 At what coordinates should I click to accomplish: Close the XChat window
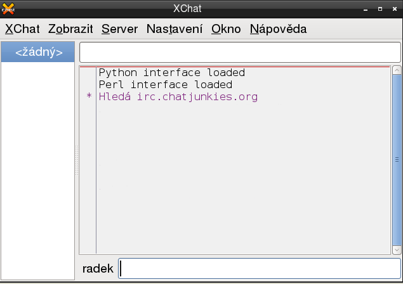pyautogui.click(x=394, y=9)
